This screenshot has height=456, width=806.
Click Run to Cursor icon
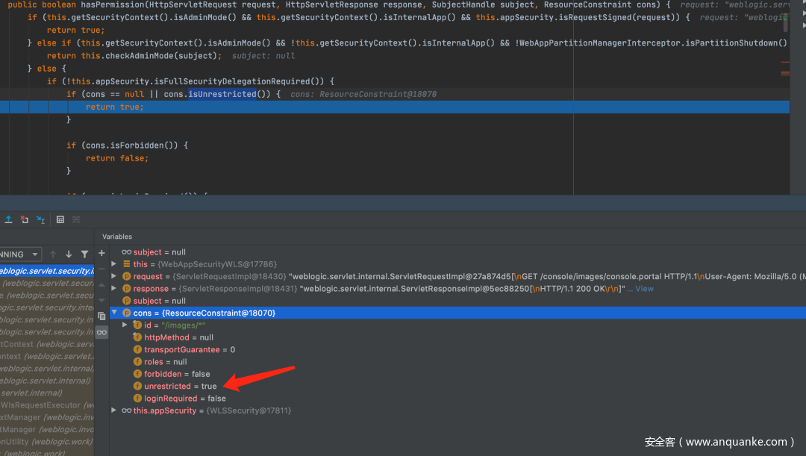click(x=41, y=219)
